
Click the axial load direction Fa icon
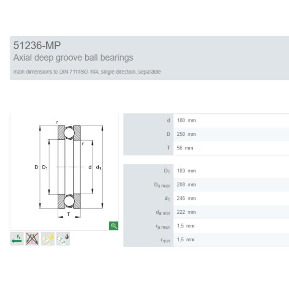[x=16, y=238]
